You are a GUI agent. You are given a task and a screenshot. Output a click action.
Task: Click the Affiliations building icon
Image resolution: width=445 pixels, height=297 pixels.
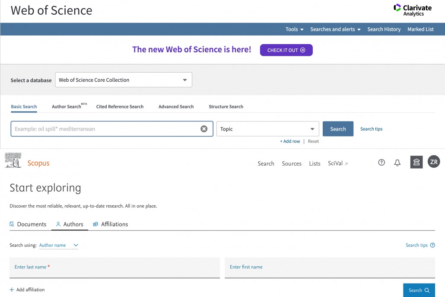pyautogui.click(x=95, y=224)
